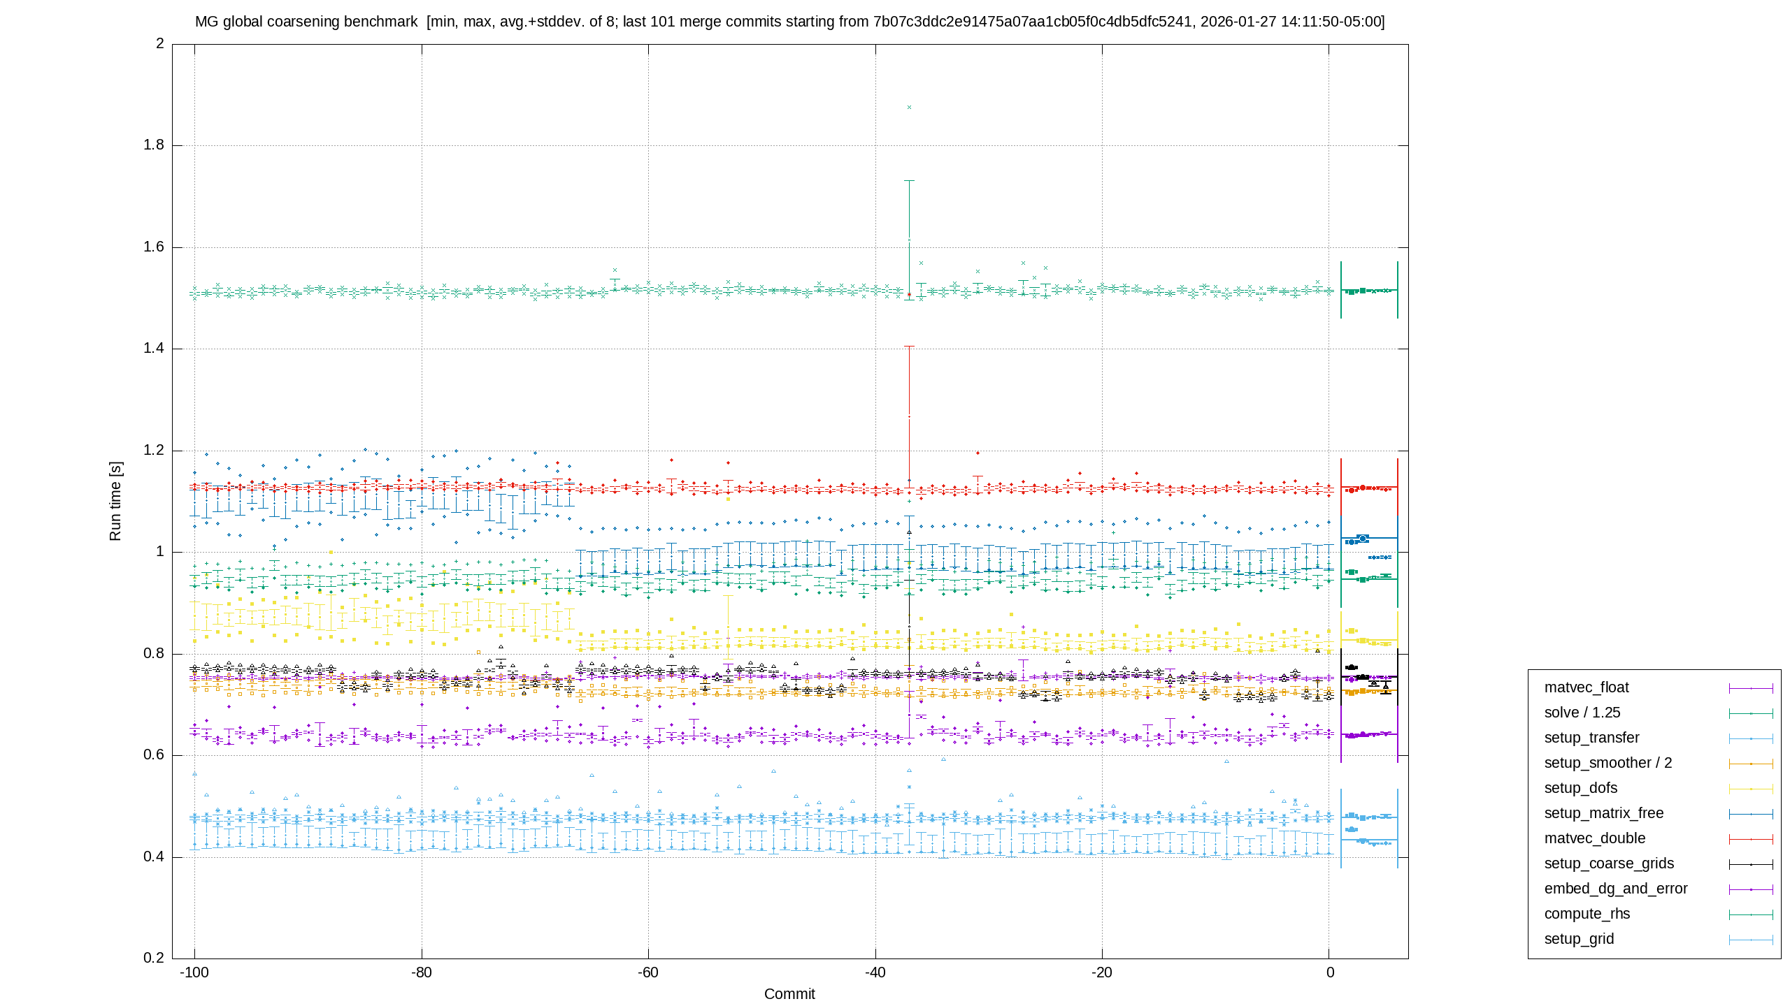Click the -100 tick label on x-axis
The height and width of the screenshot is (1006, 1790).
194,972
